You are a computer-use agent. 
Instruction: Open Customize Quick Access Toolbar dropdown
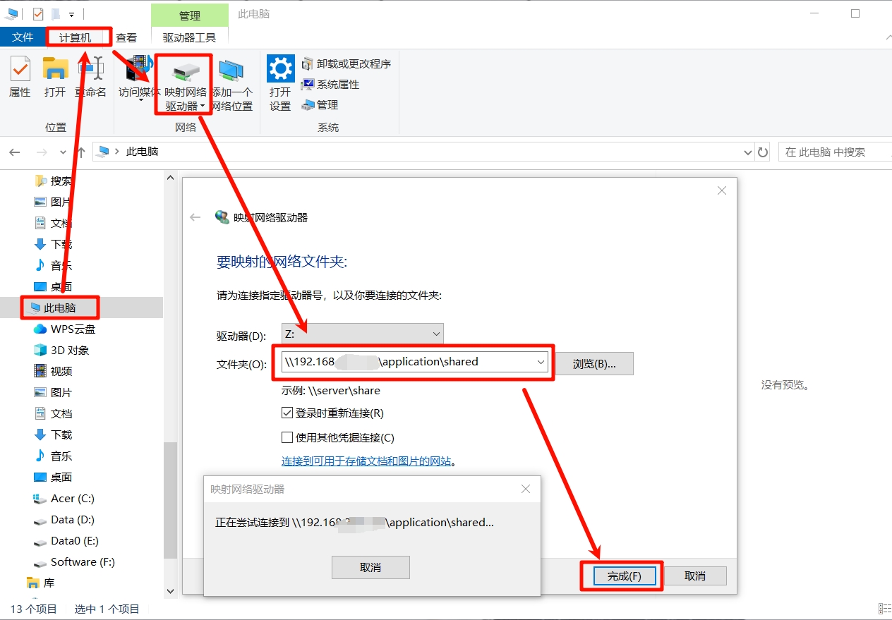coord(71,14)
